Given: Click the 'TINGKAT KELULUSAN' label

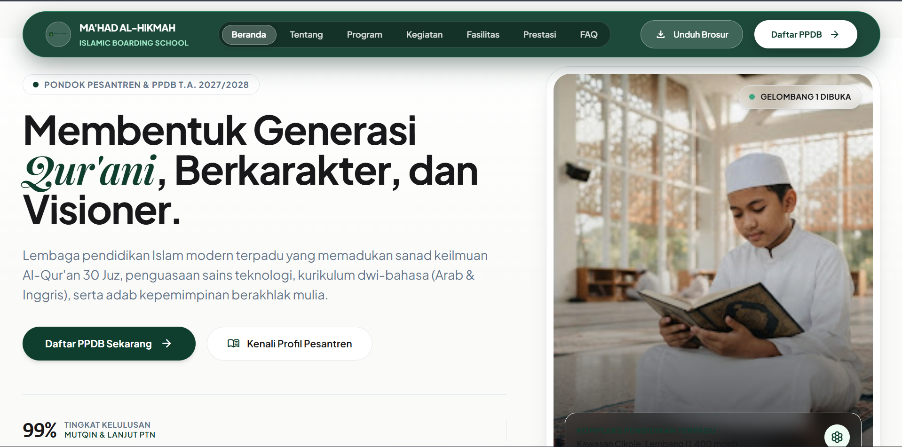Looking at the screenshot, I should point(107,425).
